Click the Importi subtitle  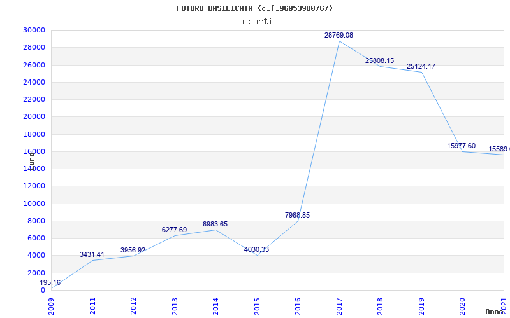255,21
